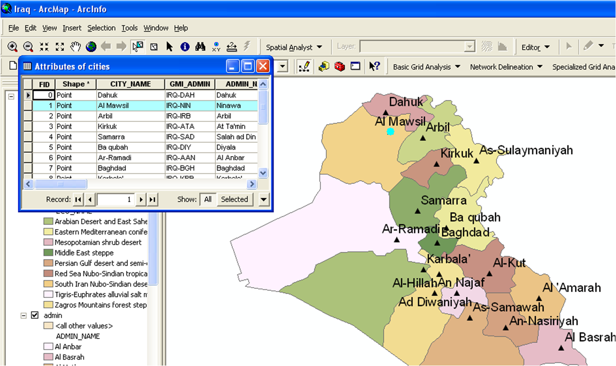Open the Find binoculars tool
Screen dimensions: 616x366
point(200,47)
